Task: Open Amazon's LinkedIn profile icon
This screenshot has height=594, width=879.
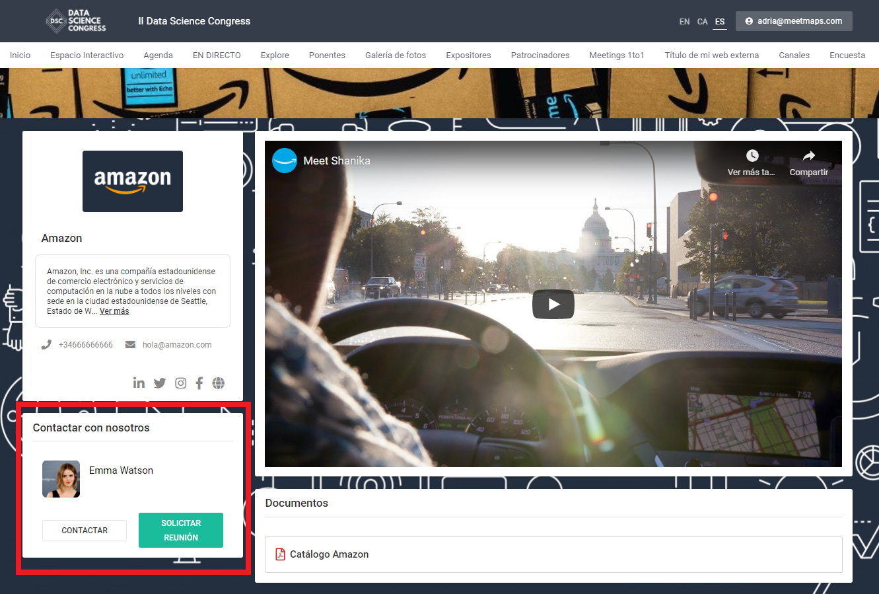Action: (139, 383)
